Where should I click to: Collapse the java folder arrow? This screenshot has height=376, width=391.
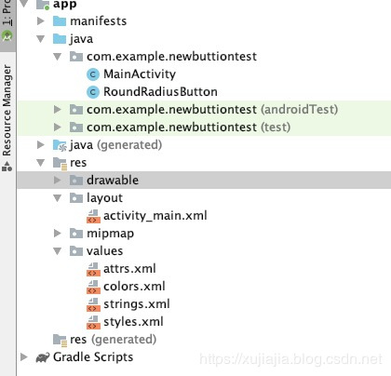point(41,39)
